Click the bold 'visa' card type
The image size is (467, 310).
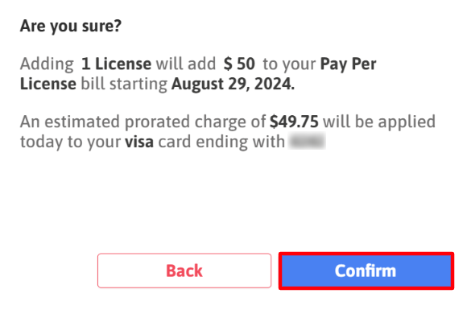click(x=139, y=142)
